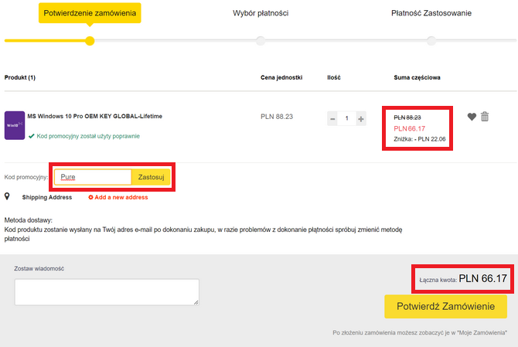
Task: Add product to wishlist with heart icon
Action: [472, 117]
